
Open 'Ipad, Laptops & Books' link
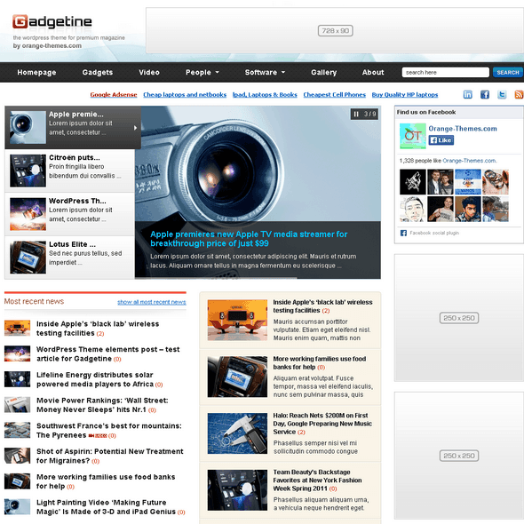tap(265, 94)
